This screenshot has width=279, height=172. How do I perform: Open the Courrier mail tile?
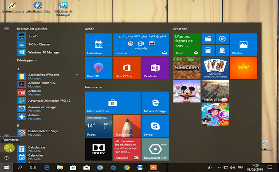[x=141, y=45]
